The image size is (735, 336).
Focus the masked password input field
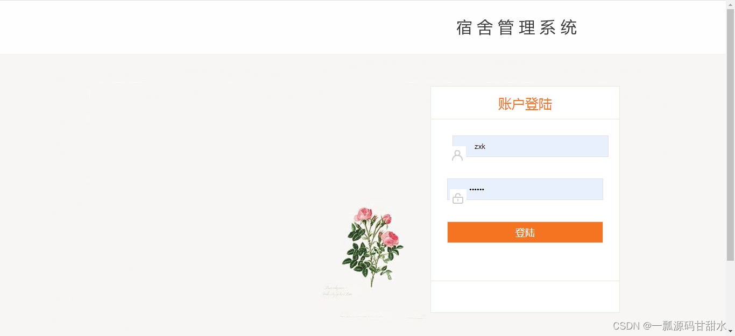[533, 189]
